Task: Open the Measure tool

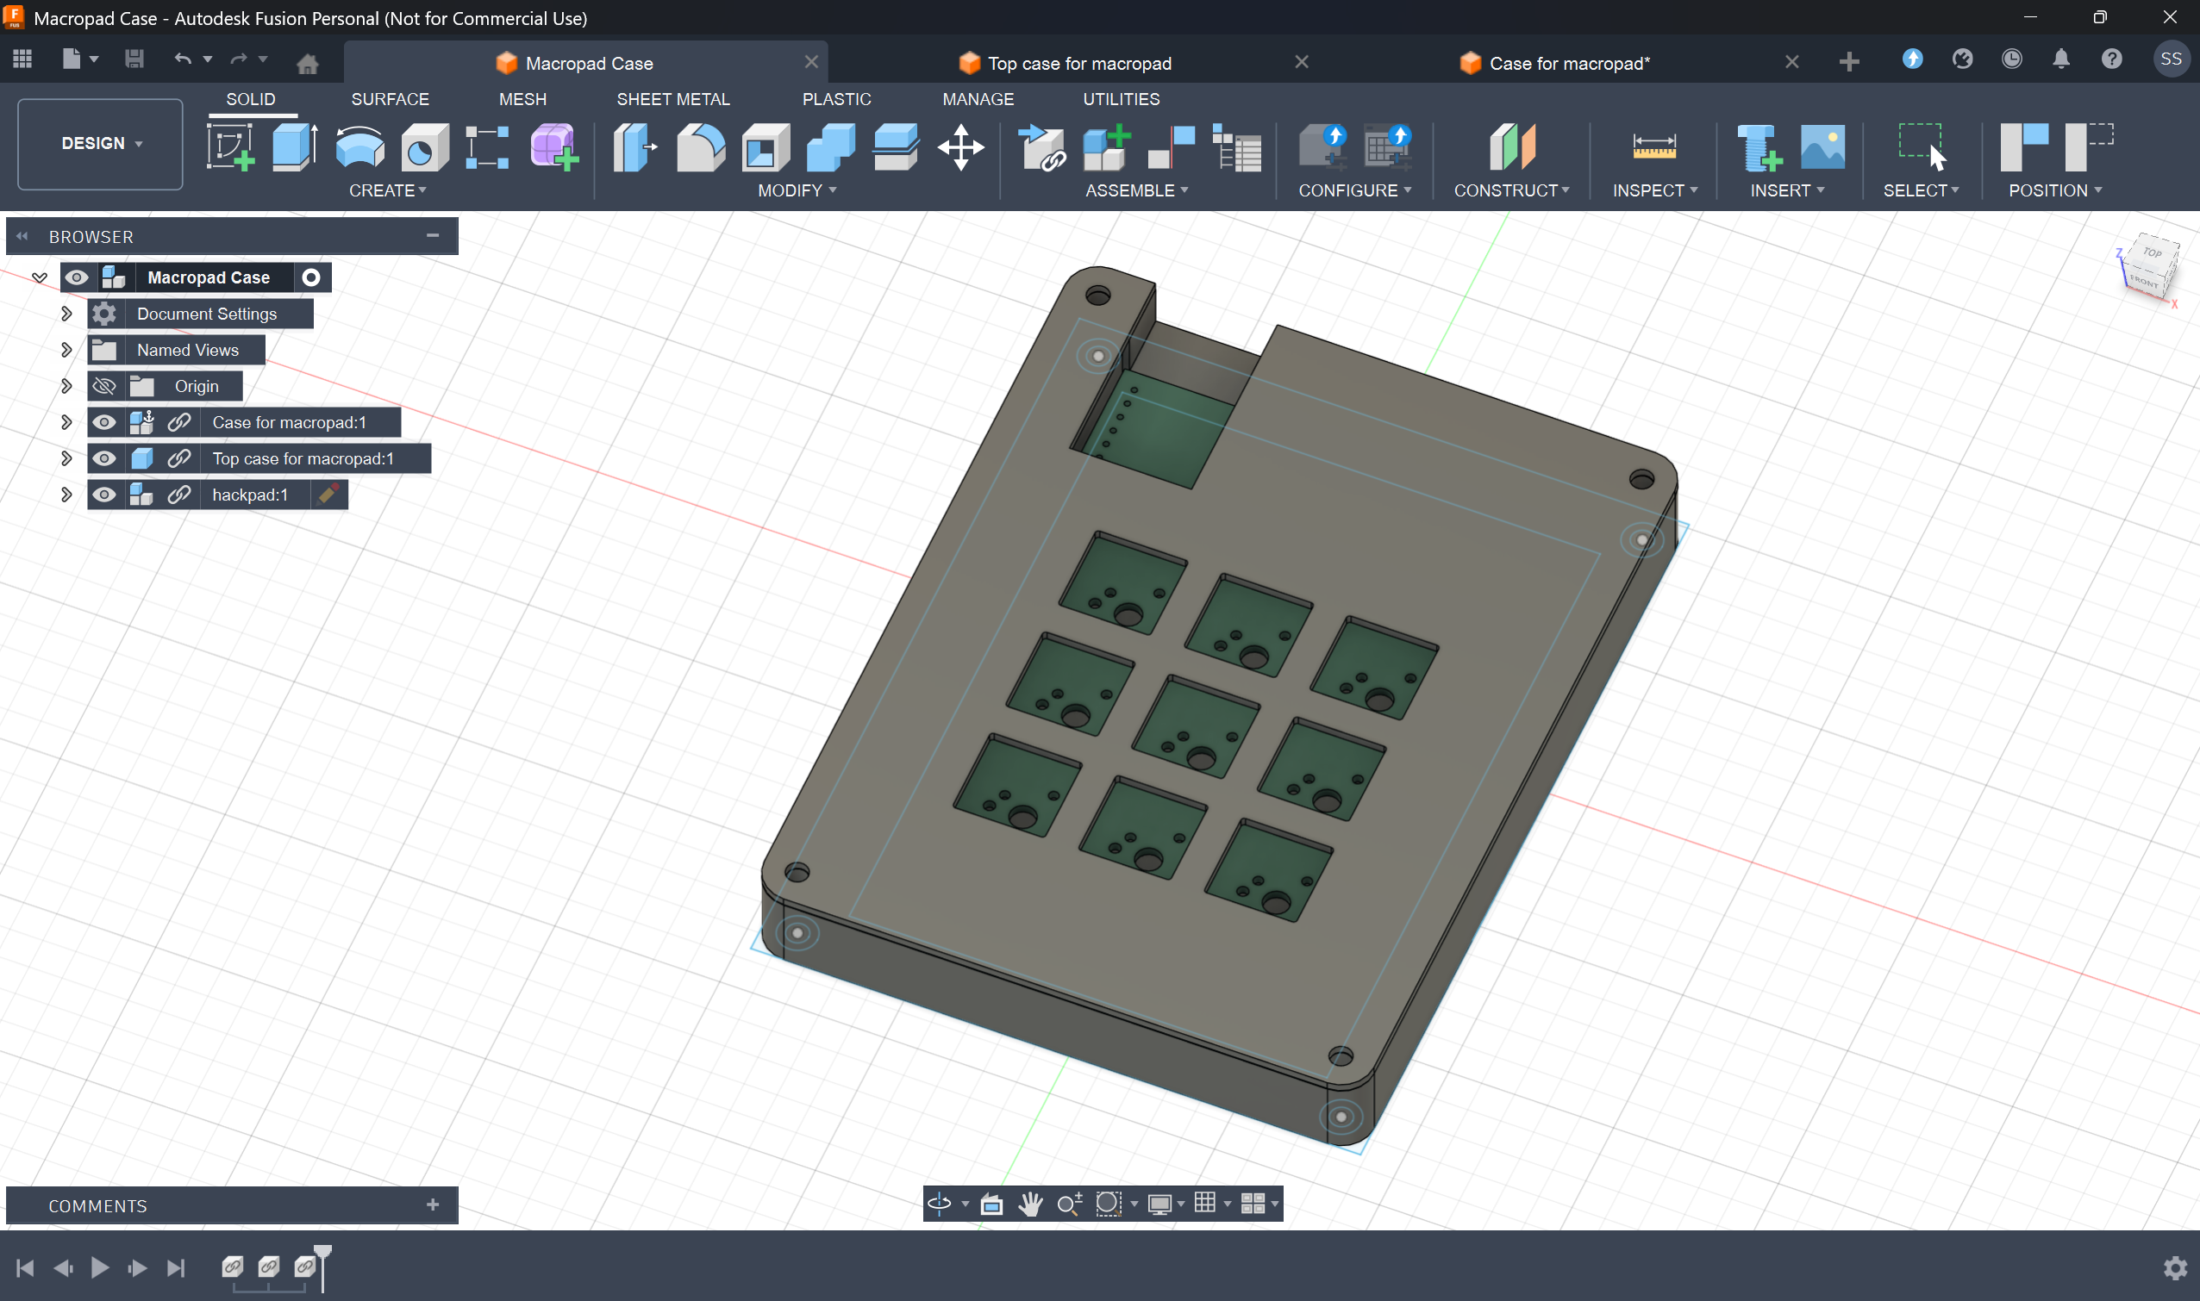Action: coord(1654,147)
